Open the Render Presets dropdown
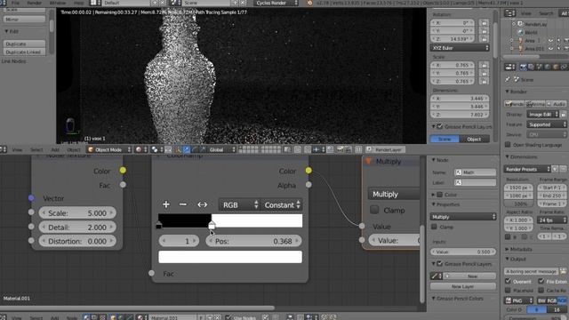The width and height of the screenshot is (569, 320). pyautogui.click(x=527, y=169)
